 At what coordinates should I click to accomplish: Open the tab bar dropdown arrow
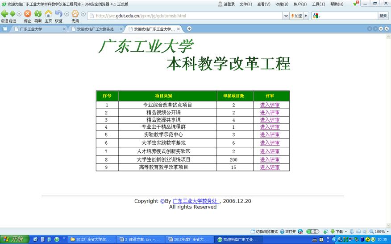click(x=381, y=29)
